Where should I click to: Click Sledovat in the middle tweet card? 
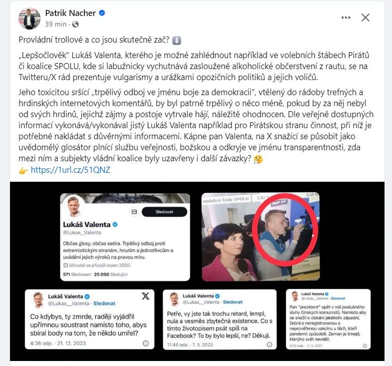(232, 302)
